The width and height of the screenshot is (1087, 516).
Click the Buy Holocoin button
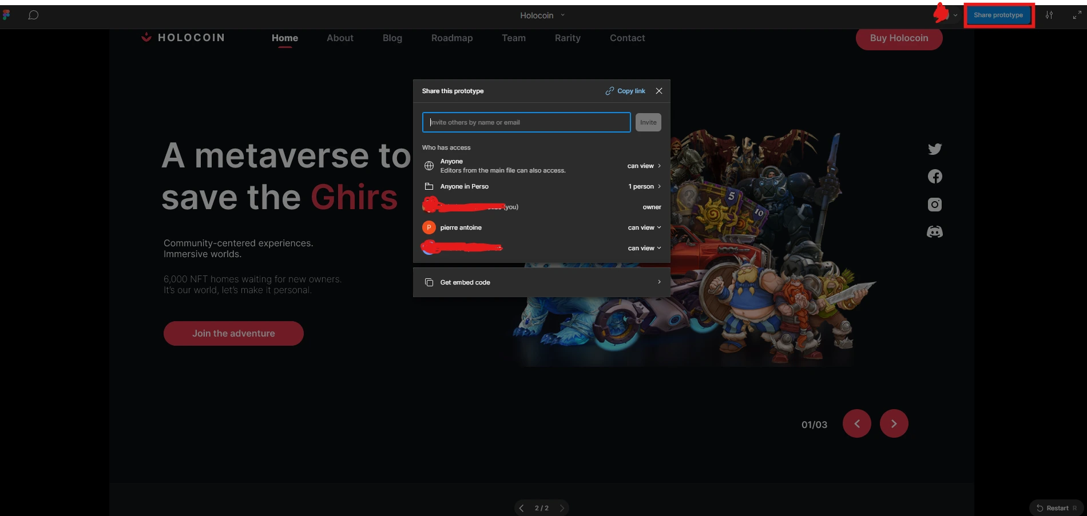tap(899, 38)
